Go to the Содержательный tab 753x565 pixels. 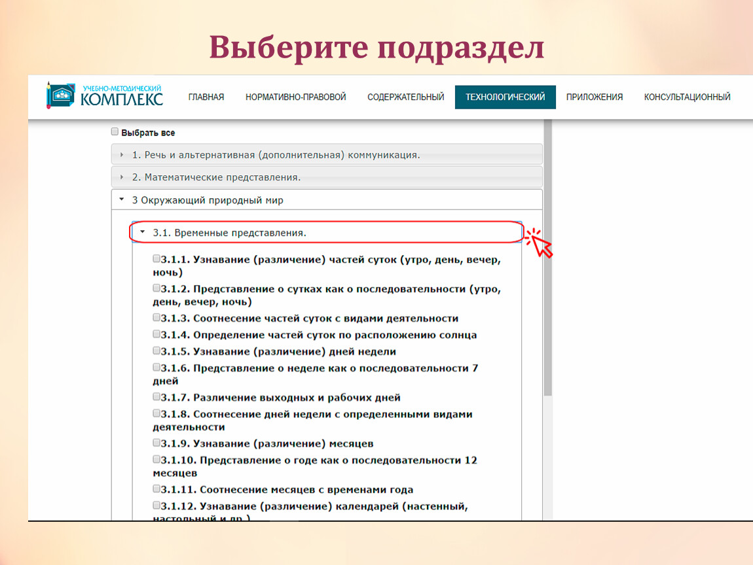pos(405,97)
